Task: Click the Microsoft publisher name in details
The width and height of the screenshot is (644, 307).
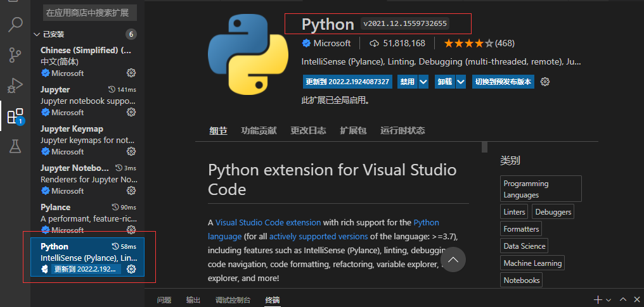Action: pos(332,43)
